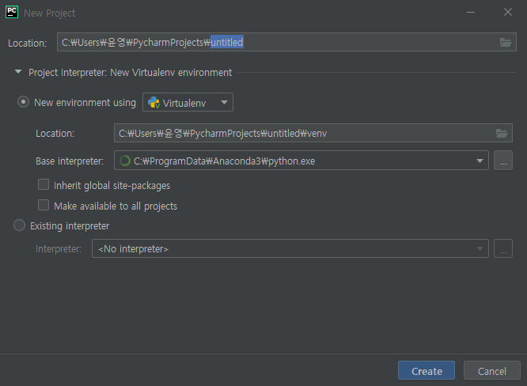This screenshot has width=527, height=386.
Task: Click the Inherit global site-packages label
Action: [x=112, y=186]
